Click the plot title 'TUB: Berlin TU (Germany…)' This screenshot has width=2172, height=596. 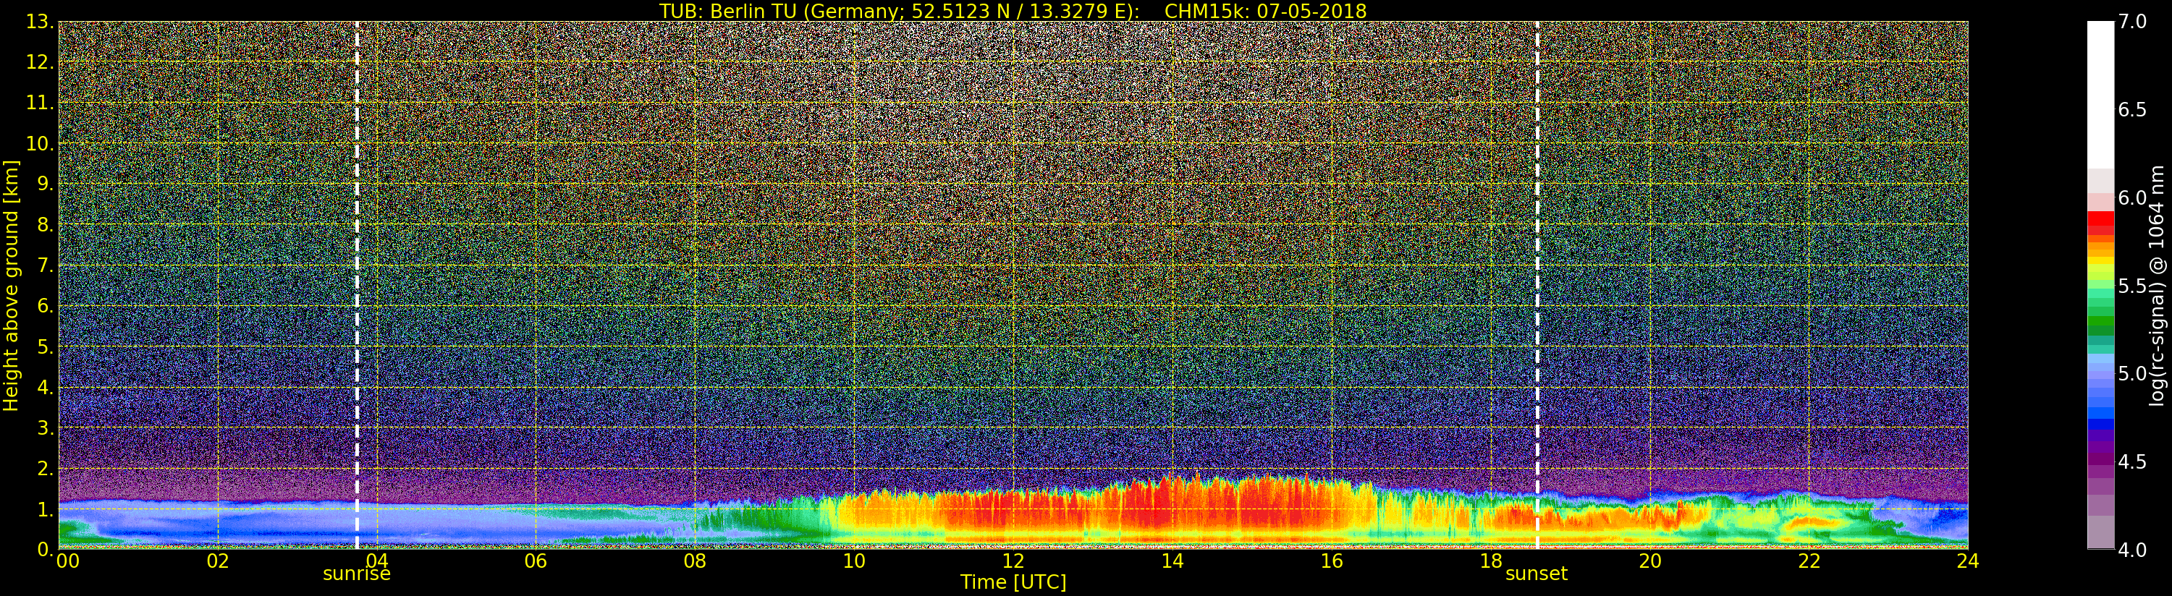click(x=1013, y=11)
